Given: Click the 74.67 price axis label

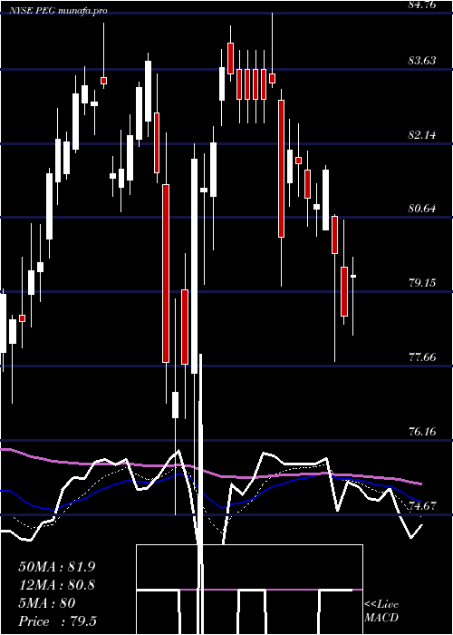Looking at the screenshot, I should [x=422, y=505].
